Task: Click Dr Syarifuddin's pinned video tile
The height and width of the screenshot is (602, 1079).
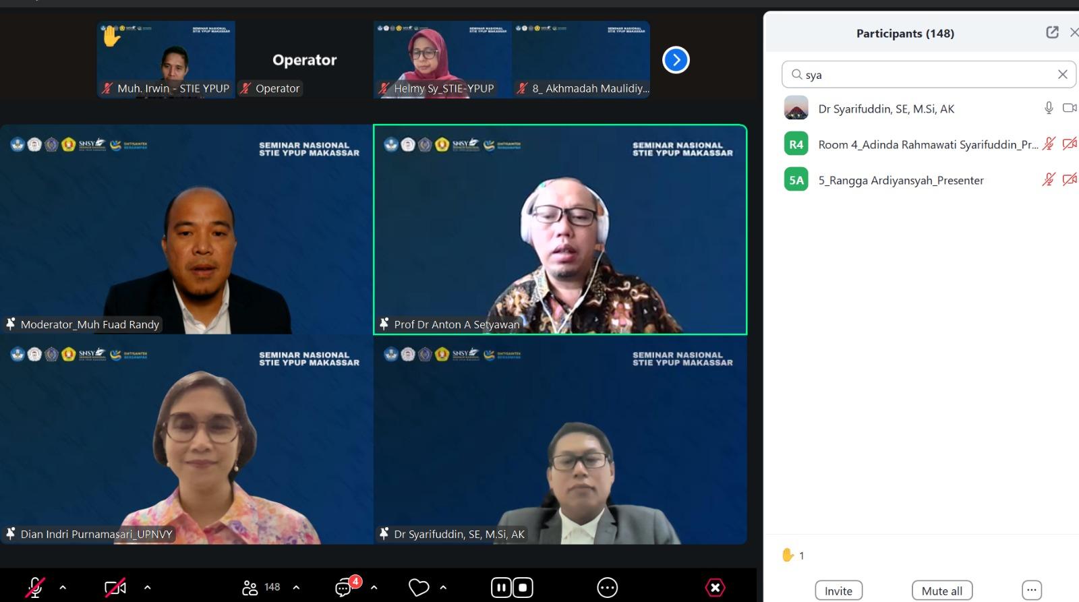Action: (560, 440)
